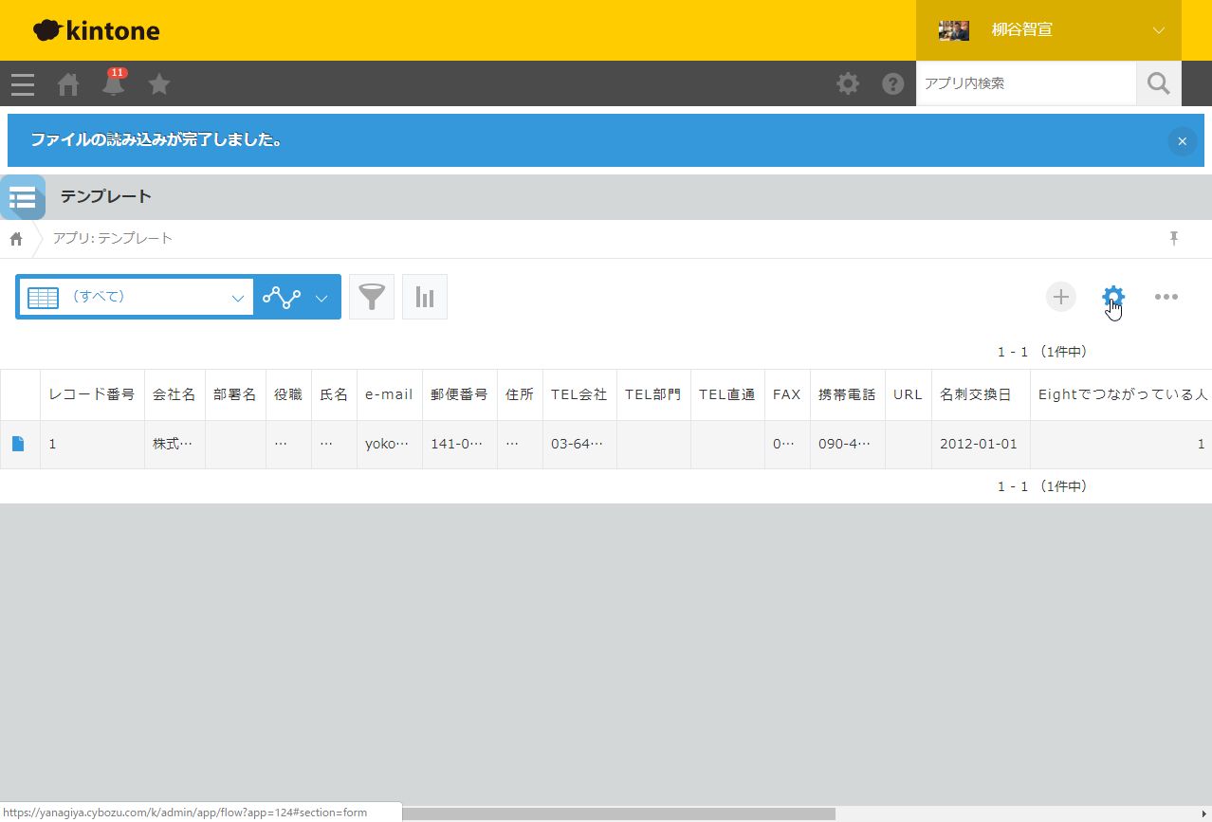Open notifications bell with 11 badge
This screenshot has height=822, width=1212.
click(114, 82)
